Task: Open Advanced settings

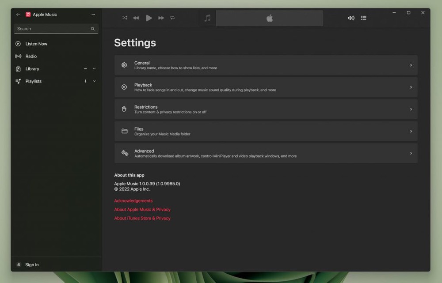Action: click(266, 153)
